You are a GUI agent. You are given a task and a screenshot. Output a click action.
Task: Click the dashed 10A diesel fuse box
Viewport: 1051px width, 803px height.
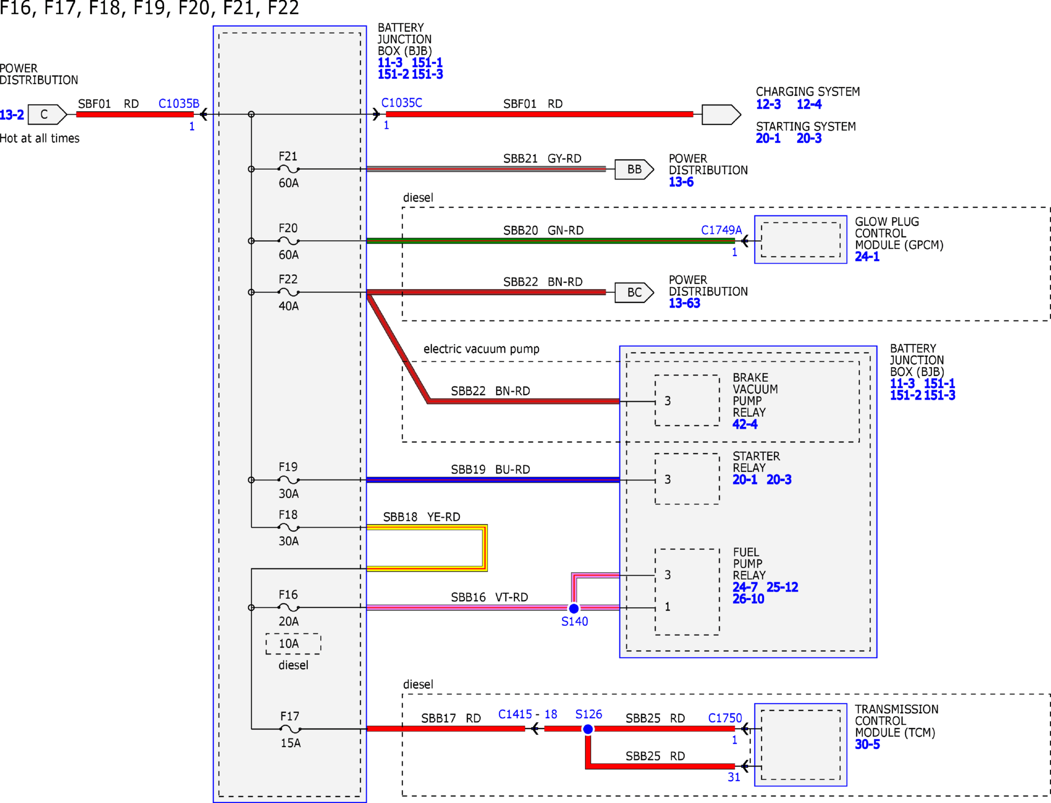click(293, 644)
